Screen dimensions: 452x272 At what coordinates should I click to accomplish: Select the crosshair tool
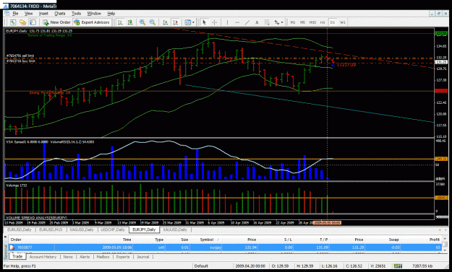[x=214, y=22]
